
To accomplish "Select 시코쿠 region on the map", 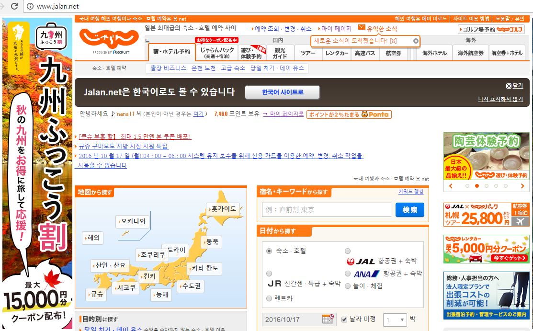I will click(125, 288).
